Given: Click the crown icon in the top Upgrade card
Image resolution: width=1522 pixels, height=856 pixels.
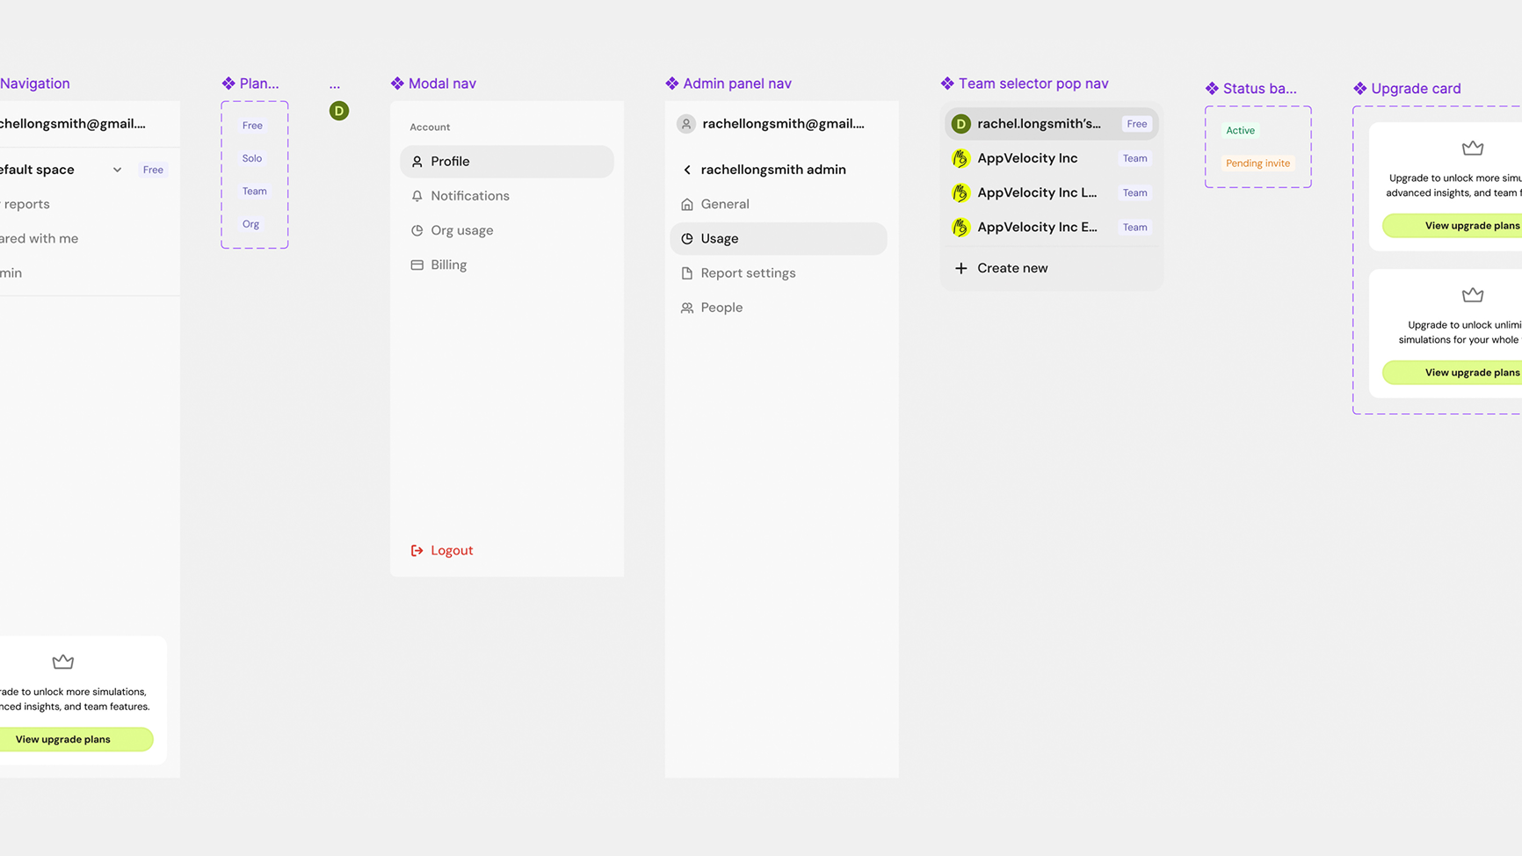Looking at the screenshot, I should (x=1473, y=148).
